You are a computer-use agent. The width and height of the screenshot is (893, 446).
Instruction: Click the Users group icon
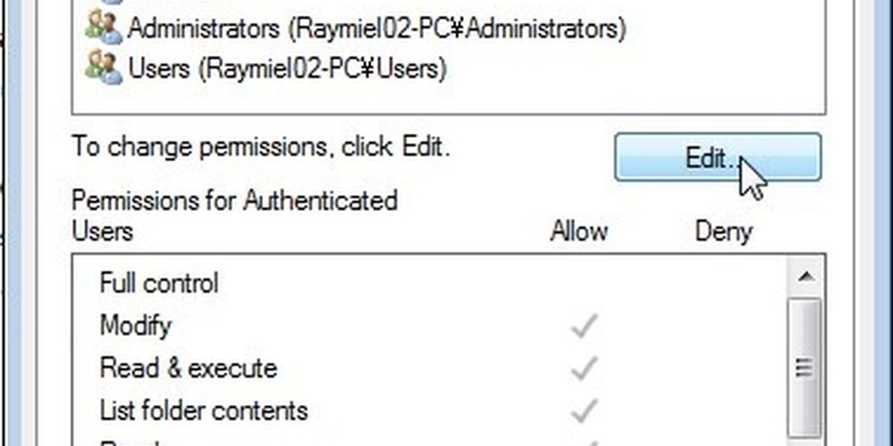[104, 68]
